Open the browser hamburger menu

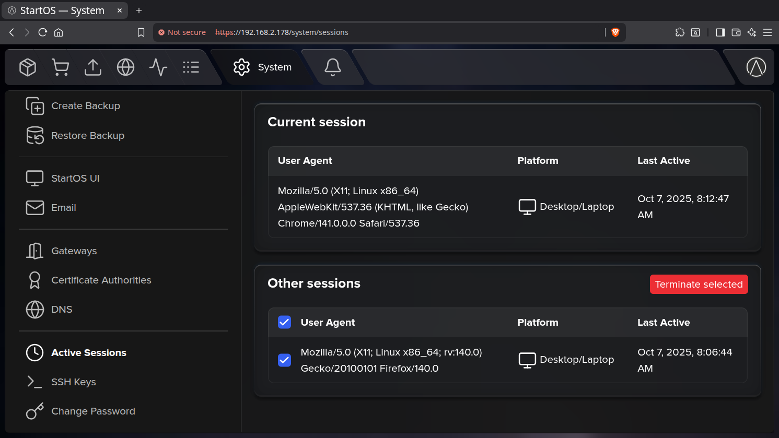tap(768, 32)
